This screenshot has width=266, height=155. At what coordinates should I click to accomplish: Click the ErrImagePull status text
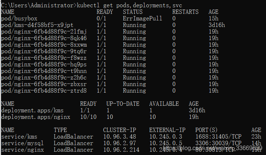point(142,18)
